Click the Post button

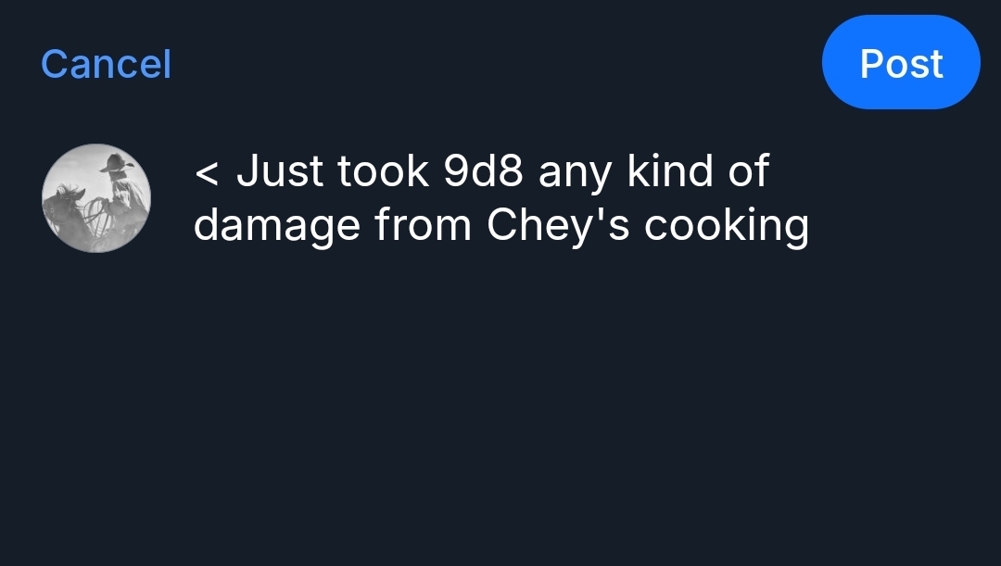[x=900, y=63]
